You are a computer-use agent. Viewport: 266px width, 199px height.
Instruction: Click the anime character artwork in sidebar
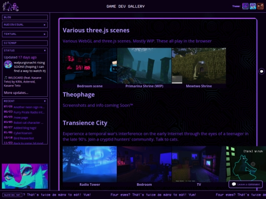(x=25, y=176)
